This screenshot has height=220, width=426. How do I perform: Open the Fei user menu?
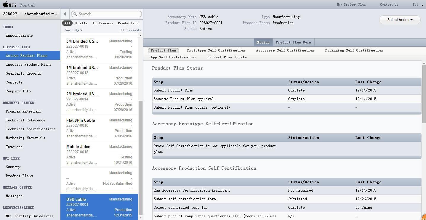(418, 5)
